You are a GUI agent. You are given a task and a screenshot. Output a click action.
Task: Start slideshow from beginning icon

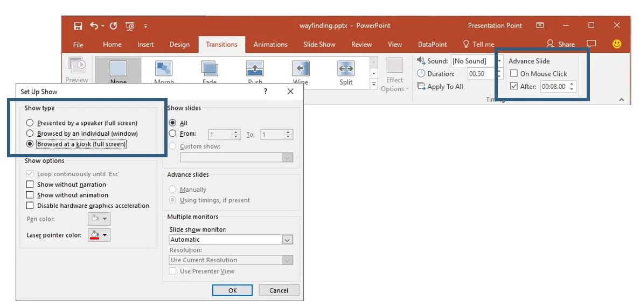pyautogui.click(x=130, y=26)
